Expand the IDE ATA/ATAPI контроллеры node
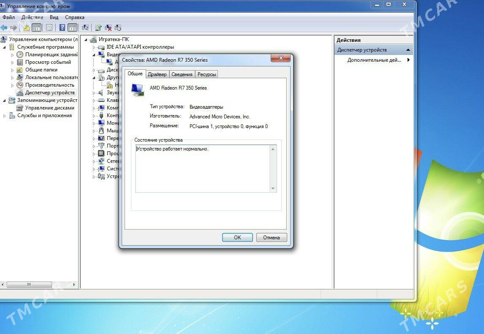This screenshot has width=484, height=334. [x=94, y=47]
